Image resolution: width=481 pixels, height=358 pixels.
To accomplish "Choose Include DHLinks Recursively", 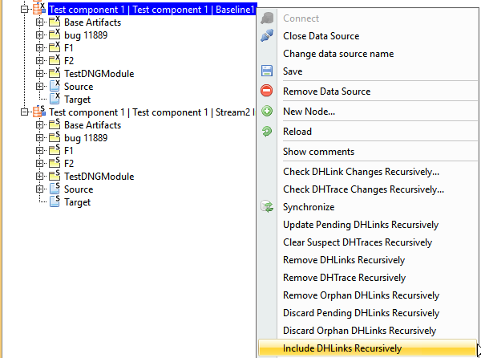I will 342,348.
